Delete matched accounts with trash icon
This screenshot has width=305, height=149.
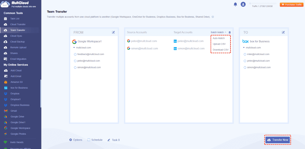click(x=230, y=32)
